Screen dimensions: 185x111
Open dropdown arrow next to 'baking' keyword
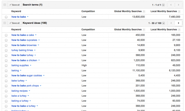point(21,70)
